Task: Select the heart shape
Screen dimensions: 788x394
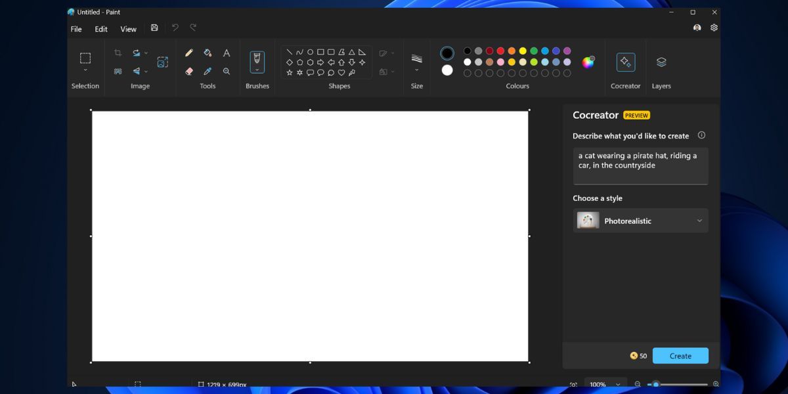Action: click(x=341, y=72)
